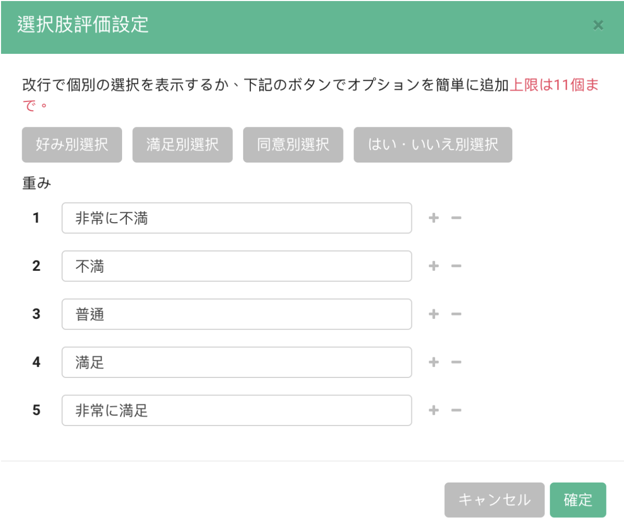624x526 pixels.
Task: Add an option below 非常に満足
Action: pos(434,411)
